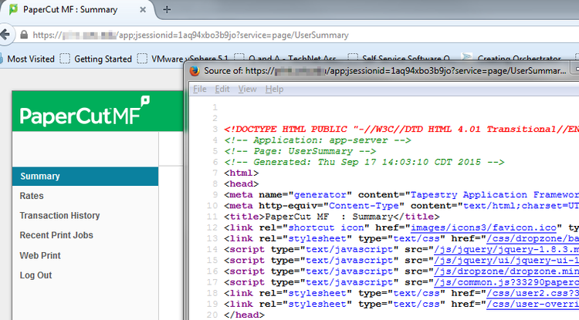Open Help menu in Source window
This screenshot has width=579, height=320.
[274, 89]
